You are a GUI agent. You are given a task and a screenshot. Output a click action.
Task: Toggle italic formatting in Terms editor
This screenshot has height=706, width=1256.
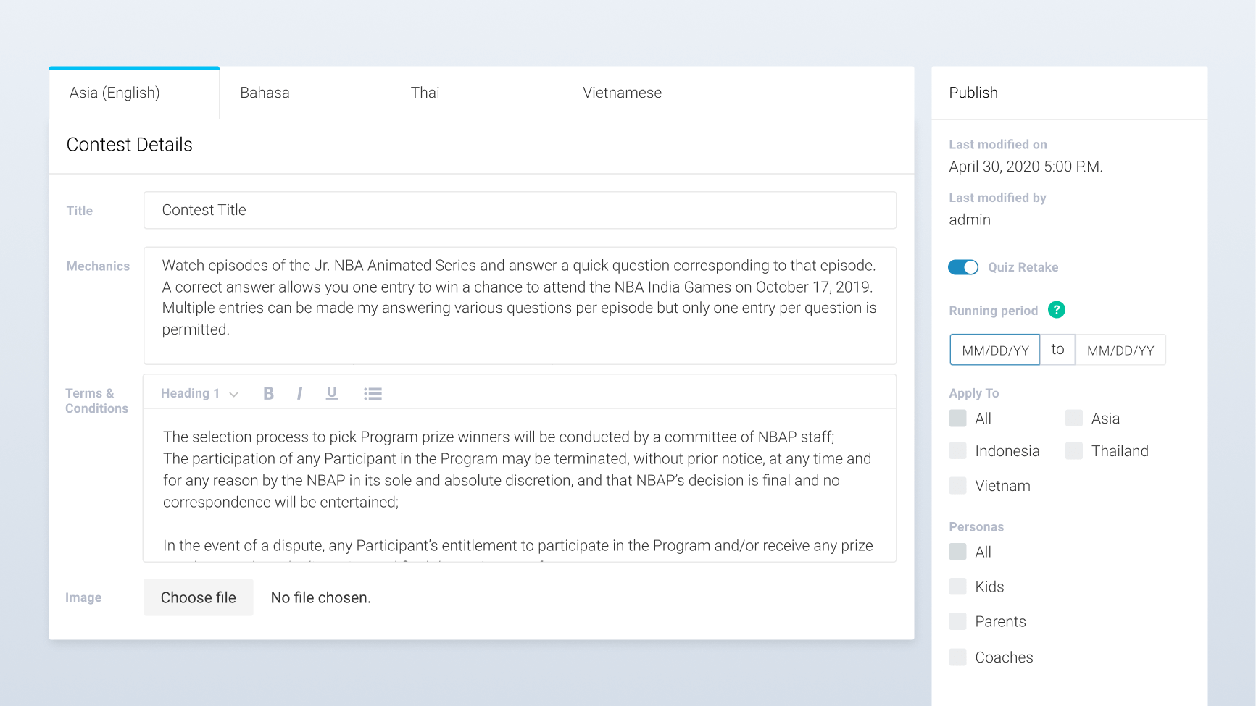299,393
